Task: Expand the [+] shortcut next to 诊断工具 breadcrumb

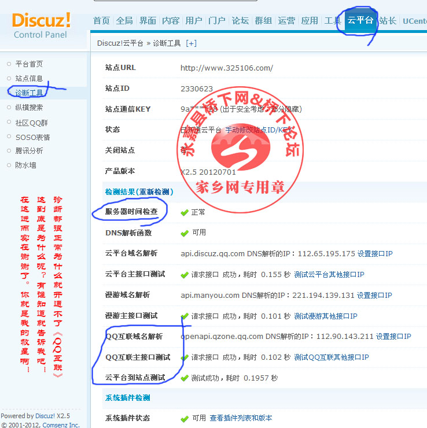Action: pyautogui.click(x=191, y=43)
